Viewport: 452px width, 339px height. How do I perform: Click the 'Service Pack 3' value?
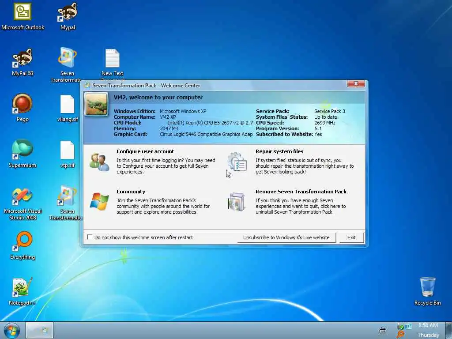[x=329, y=111]
